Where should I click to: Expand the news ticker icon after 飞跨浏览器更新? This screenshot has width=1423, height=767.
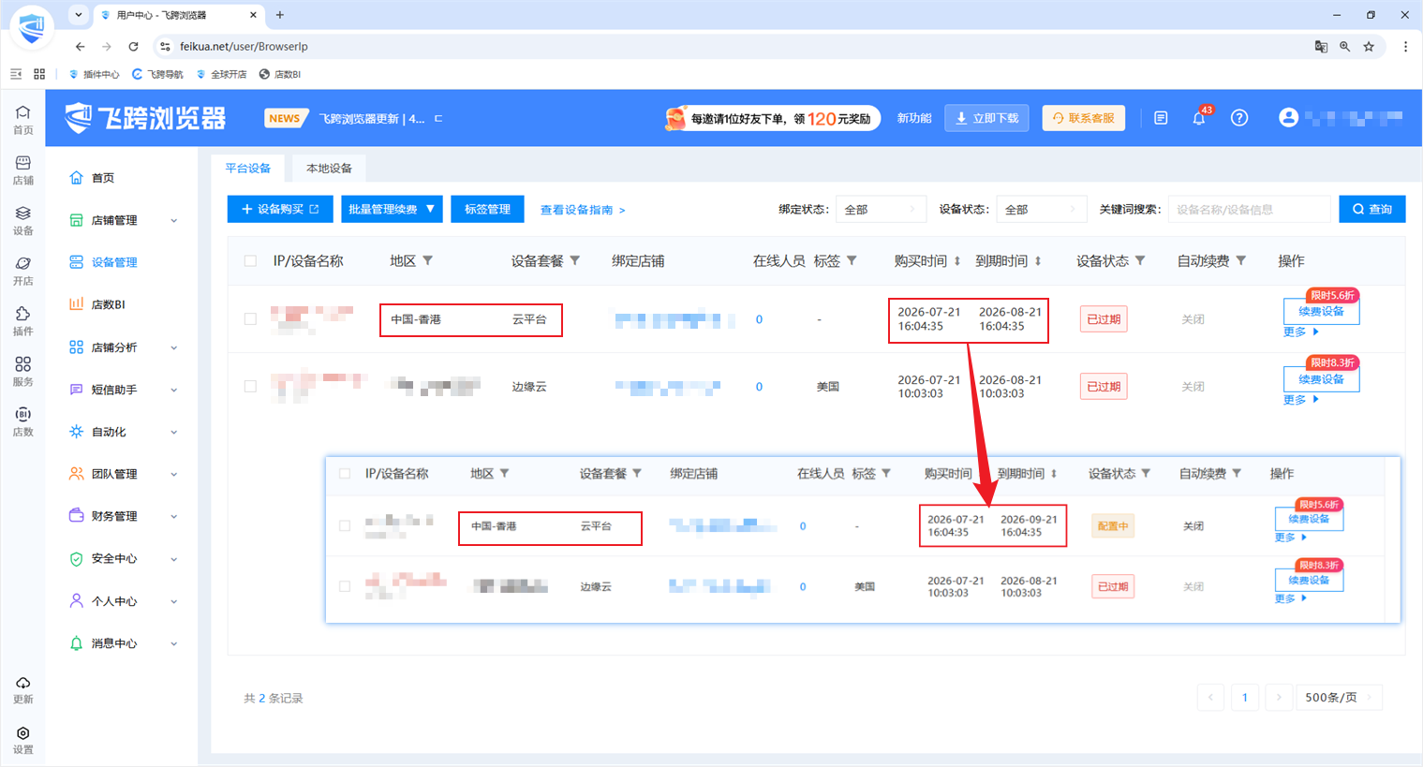click(438, 119)
